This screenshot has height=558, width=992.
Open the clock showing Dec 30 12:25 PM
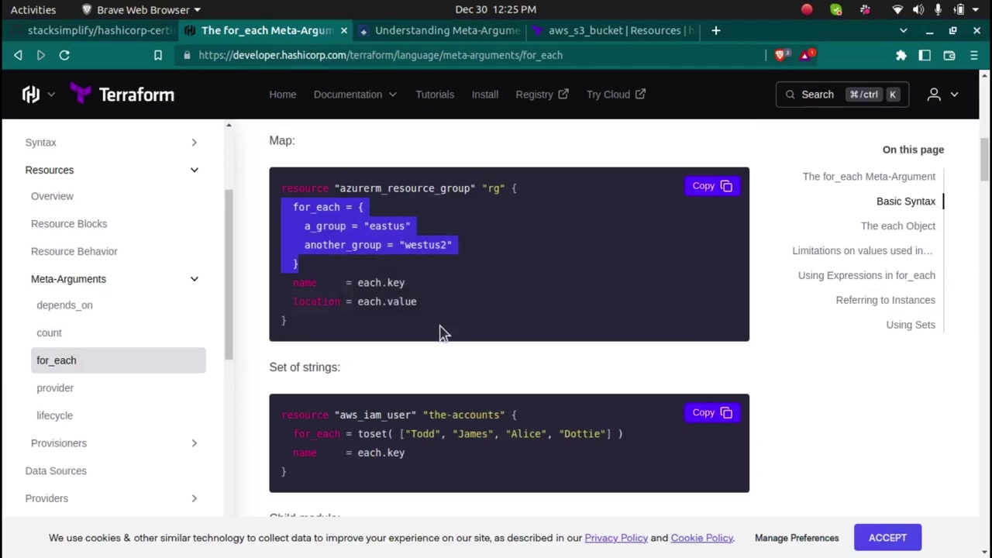(x=496, y=9)
